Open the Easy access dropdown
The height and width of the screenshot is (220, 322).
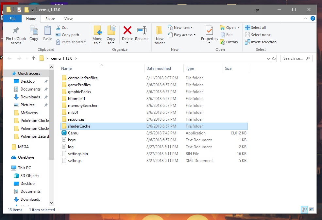tap(182, 35)
